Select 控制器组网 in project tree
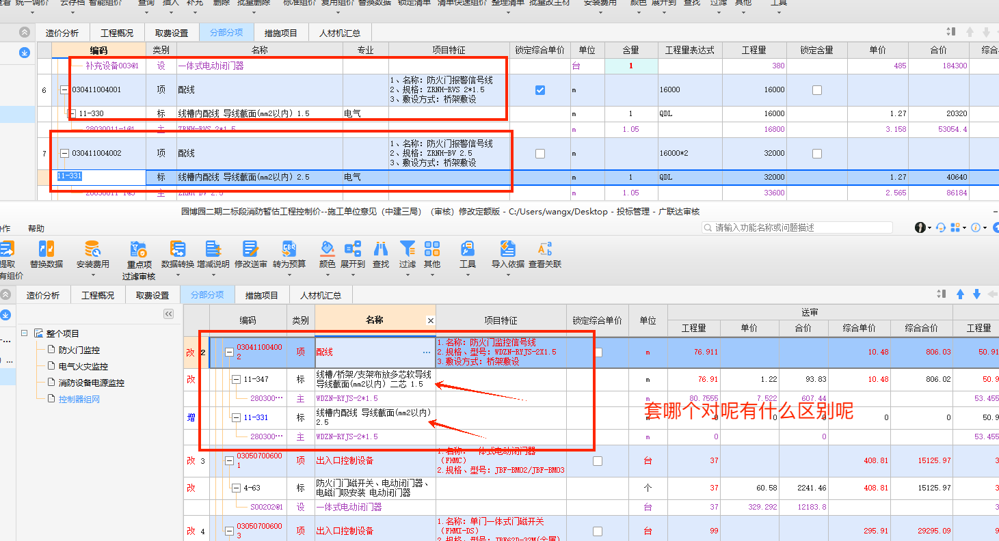The width and height of the screenshot is (999, 541). (79, 399)
